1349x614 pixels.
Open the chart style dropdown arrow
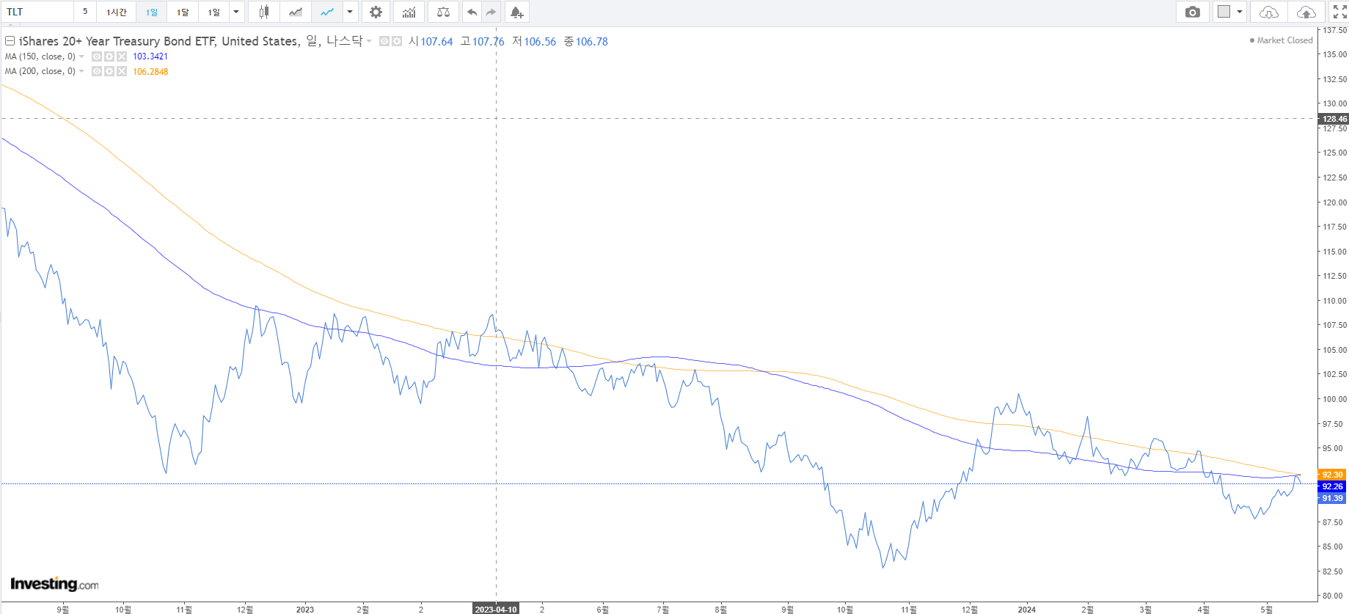(350, 12)
